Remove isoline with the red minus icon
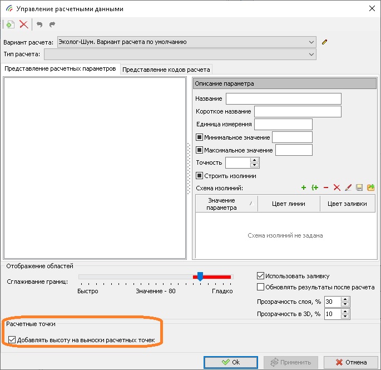This screenshot has height=370, width=381. coord(326,188)
